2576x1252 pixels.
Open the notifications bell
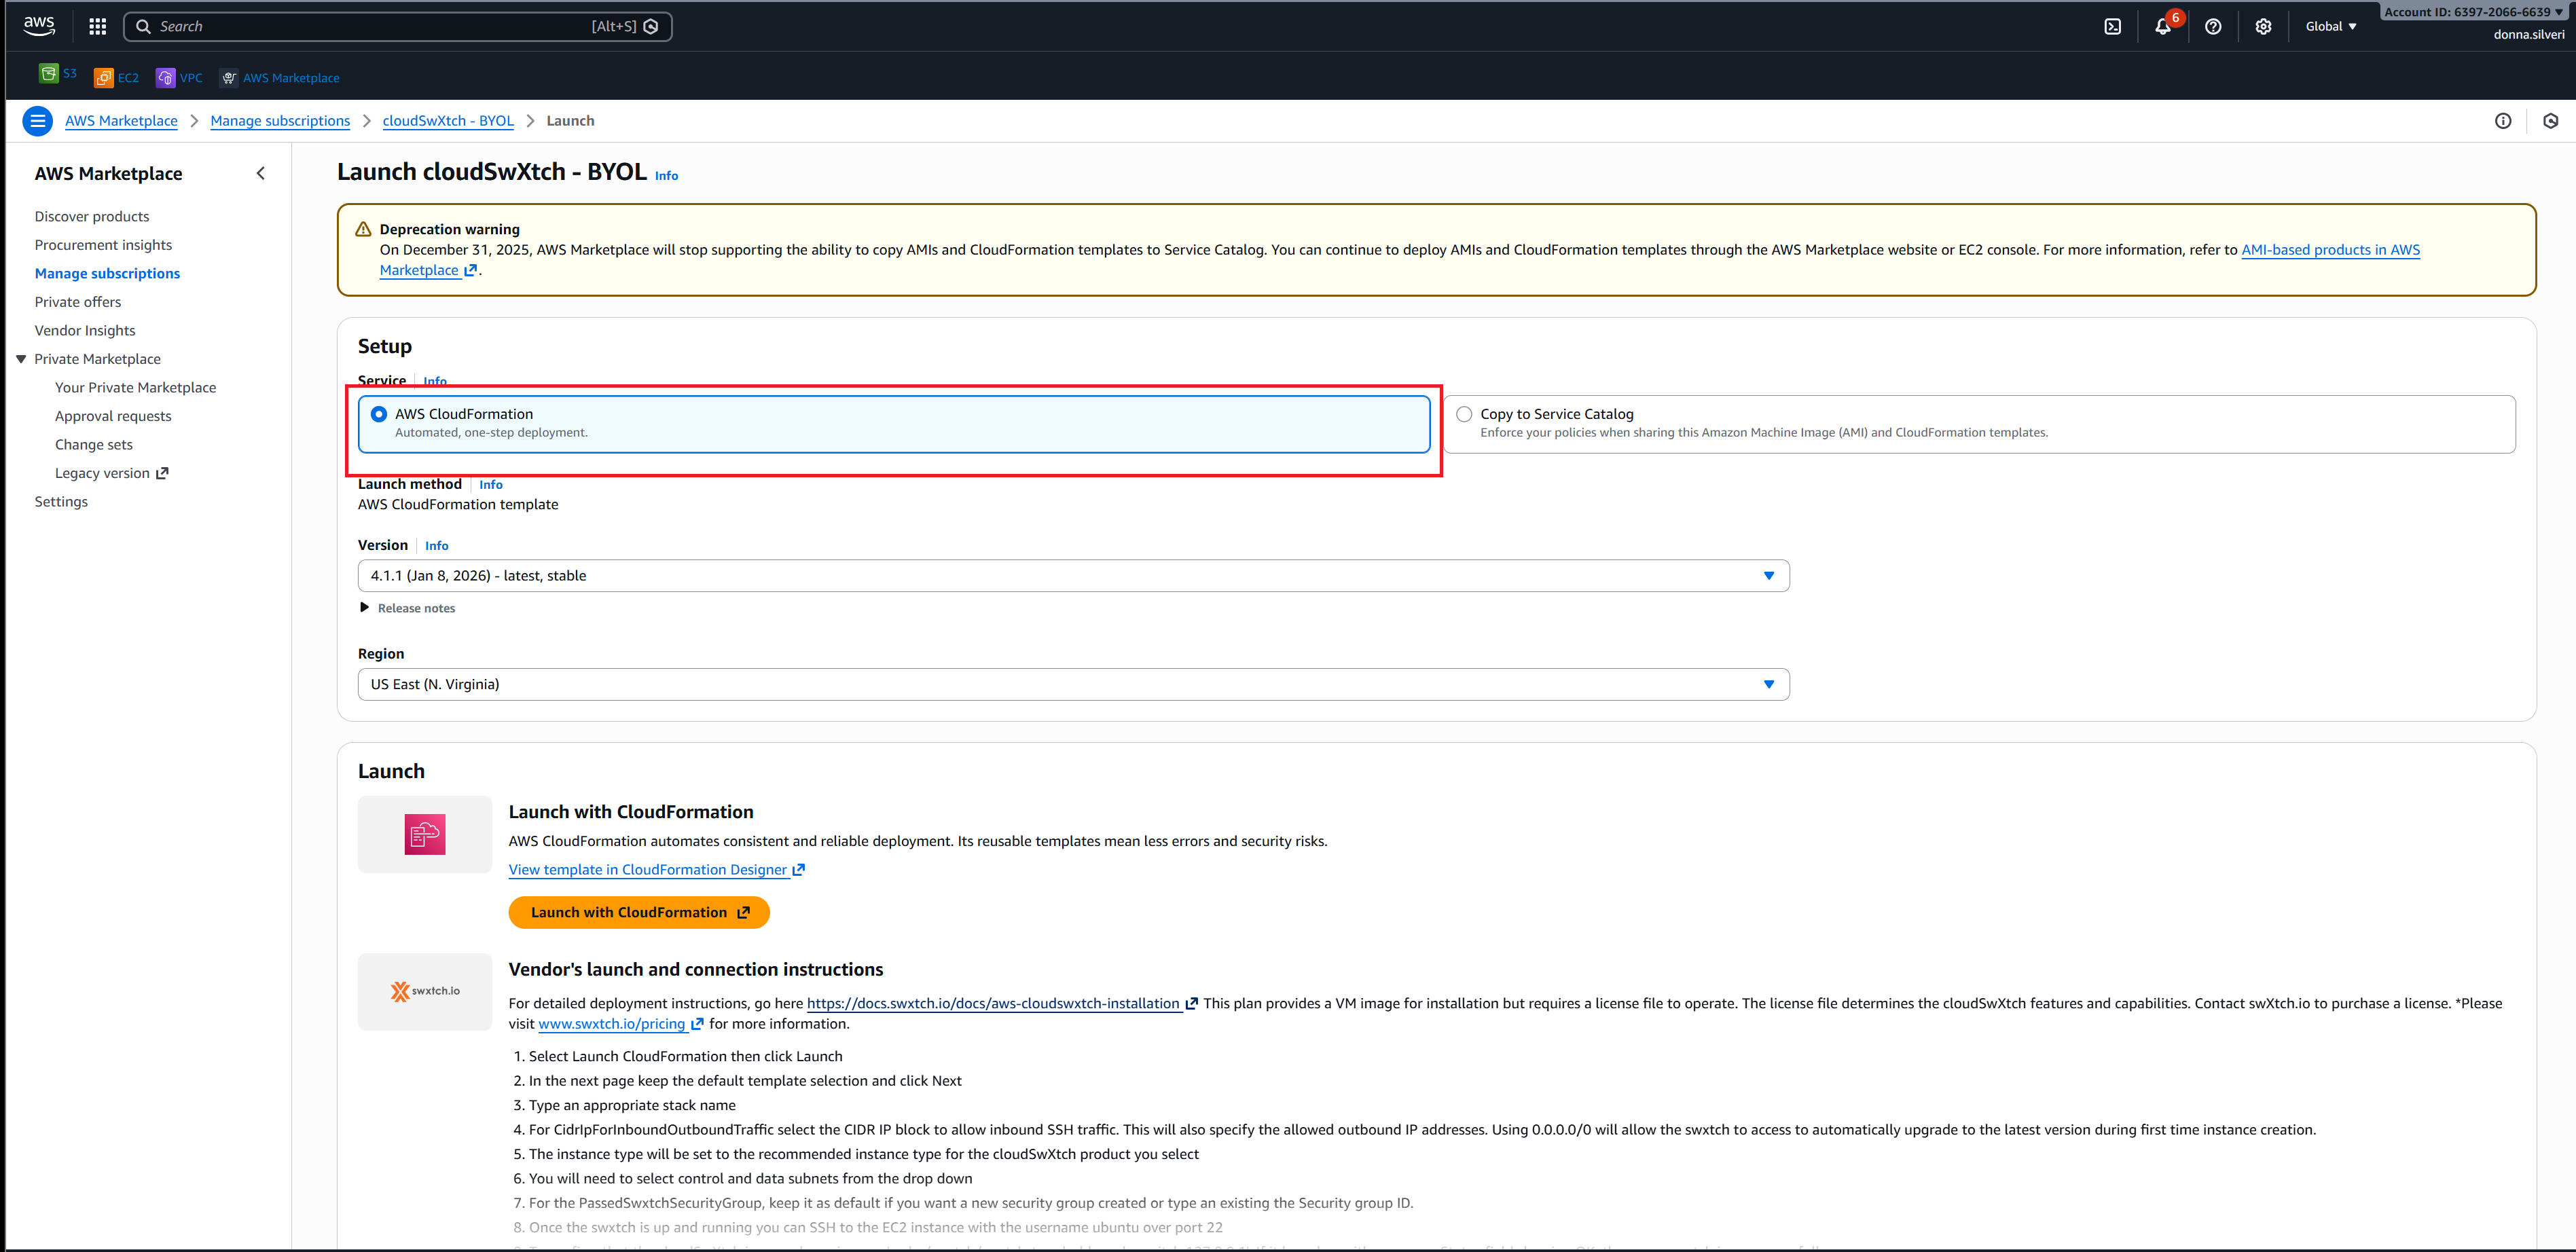tap(2162, 27)
